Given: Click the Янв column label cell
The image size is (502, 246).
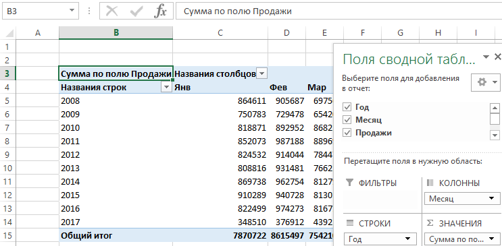Looking at the screenshot, I should (x=220, y=87).
